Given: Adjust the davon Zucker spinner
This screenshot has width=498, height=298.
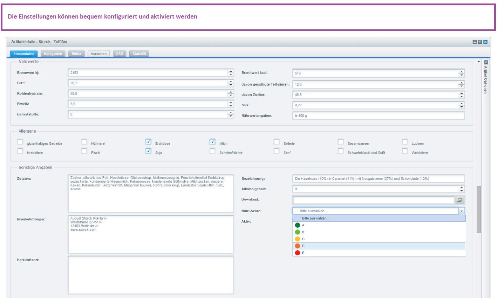Looking at the screenshot, I should pyautogui.click(x=462, y=95).
